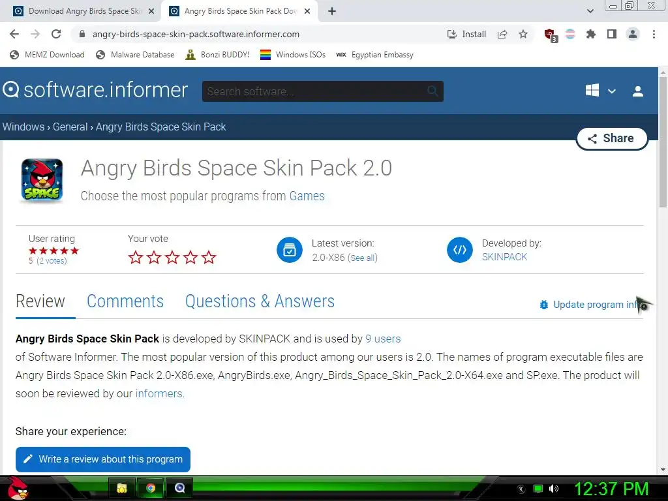Vote one star under Your vote
This screenshot has width=668, height=501.
point(136,257)
